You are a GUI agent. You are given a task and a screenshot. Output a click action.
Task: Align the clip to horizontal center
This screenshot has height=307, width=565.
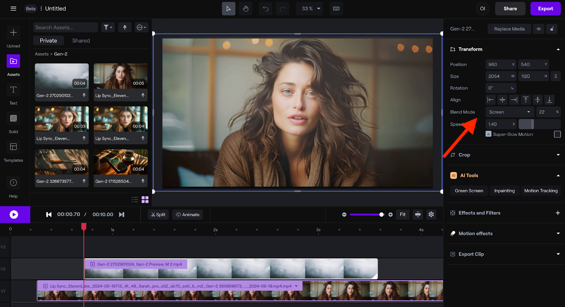point(502,100)
